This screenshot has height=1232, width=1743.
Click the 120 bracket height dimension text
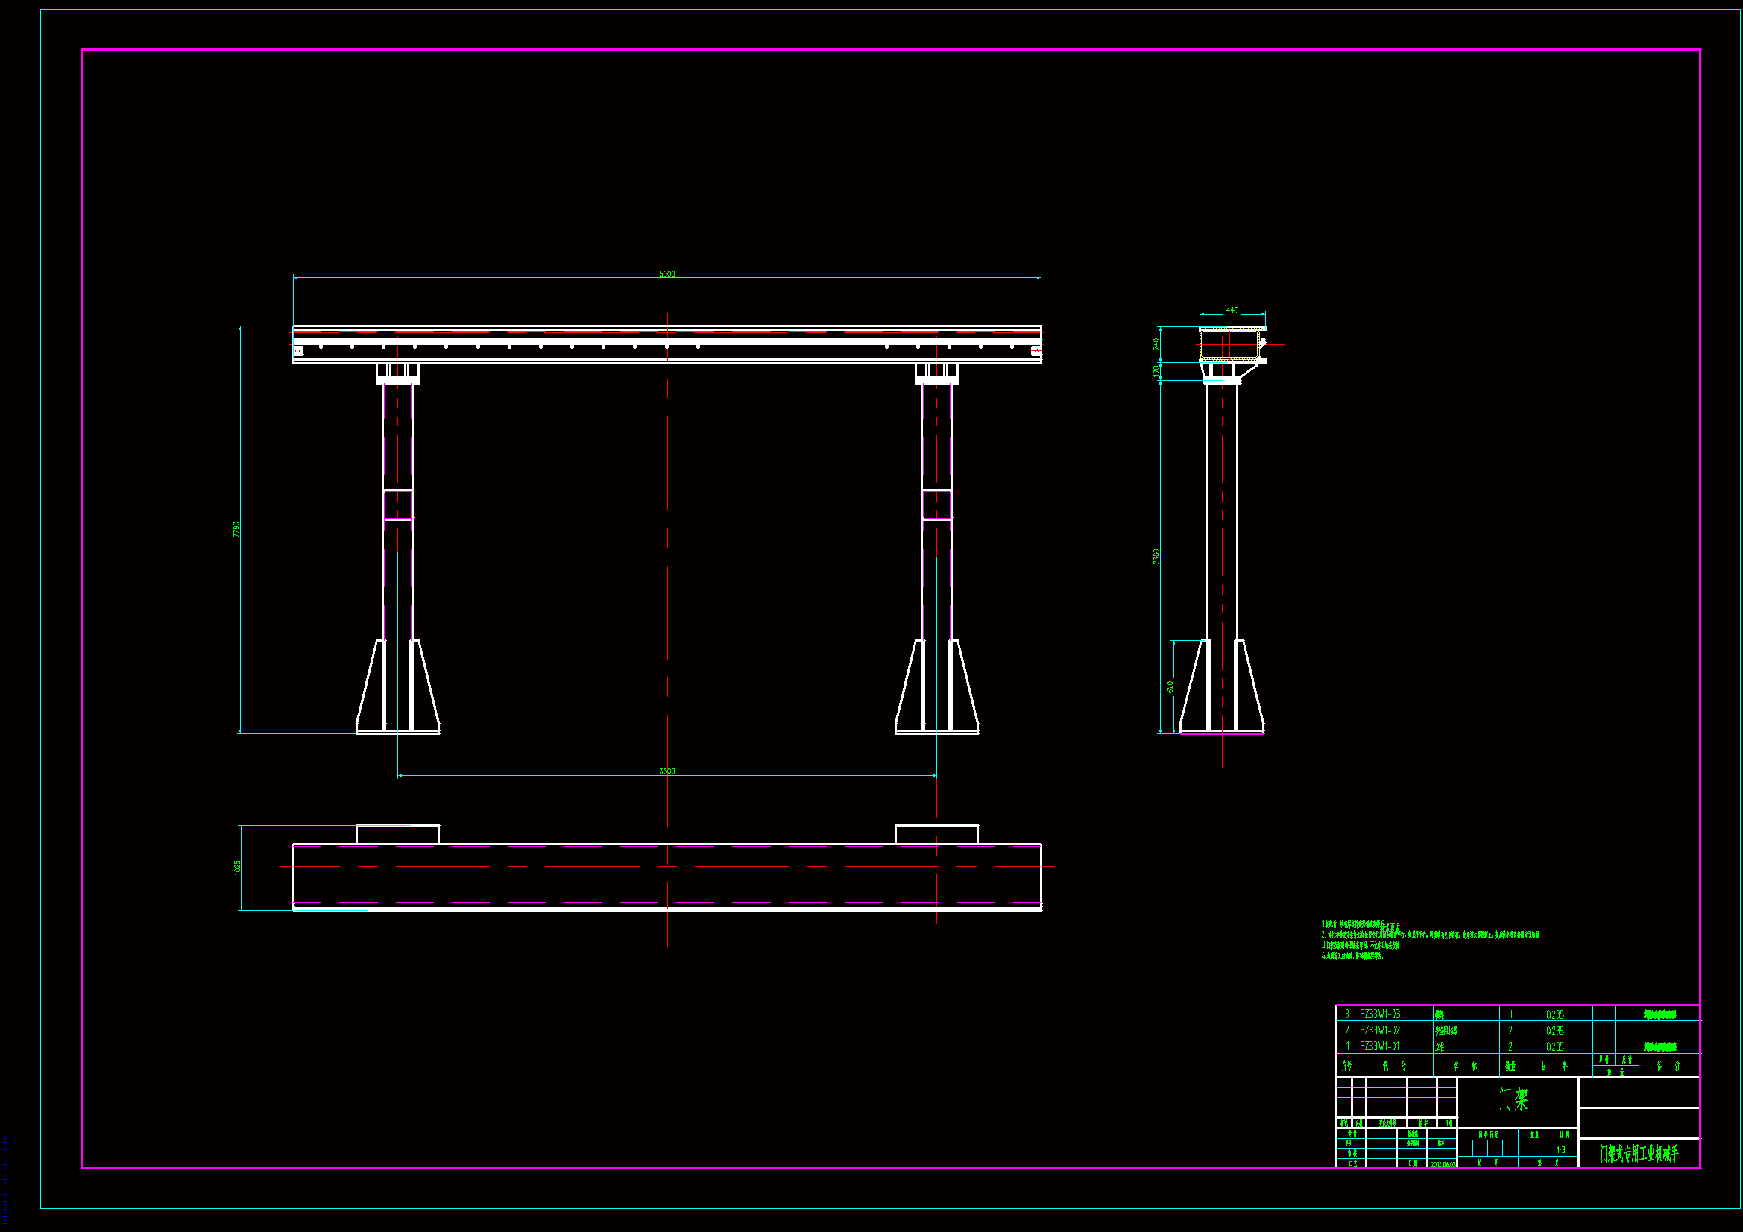(x=1156, y=370)
